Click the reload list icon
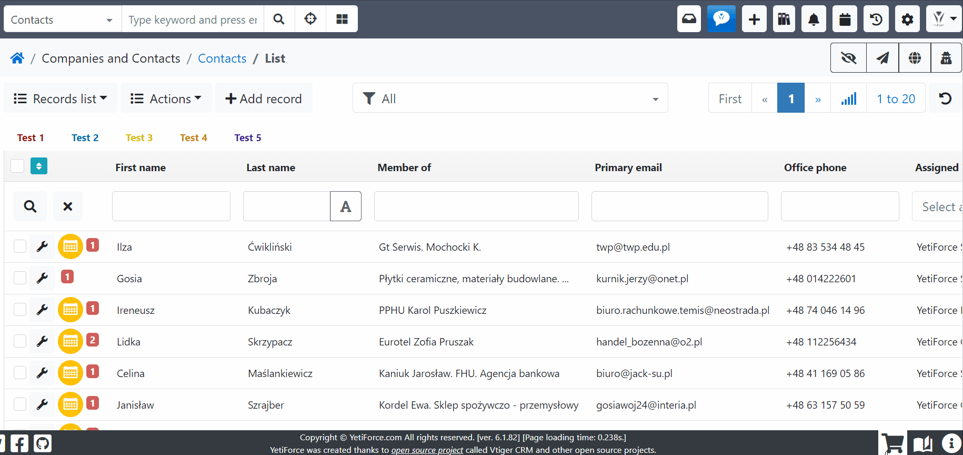This screenshot has height=455, width=963. click(945, 98)
